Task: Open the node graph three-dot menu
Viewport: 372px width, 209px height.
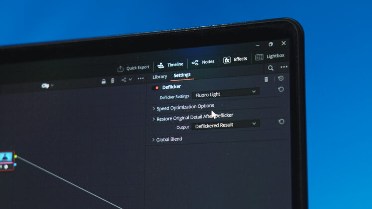Action: point(141,79)
